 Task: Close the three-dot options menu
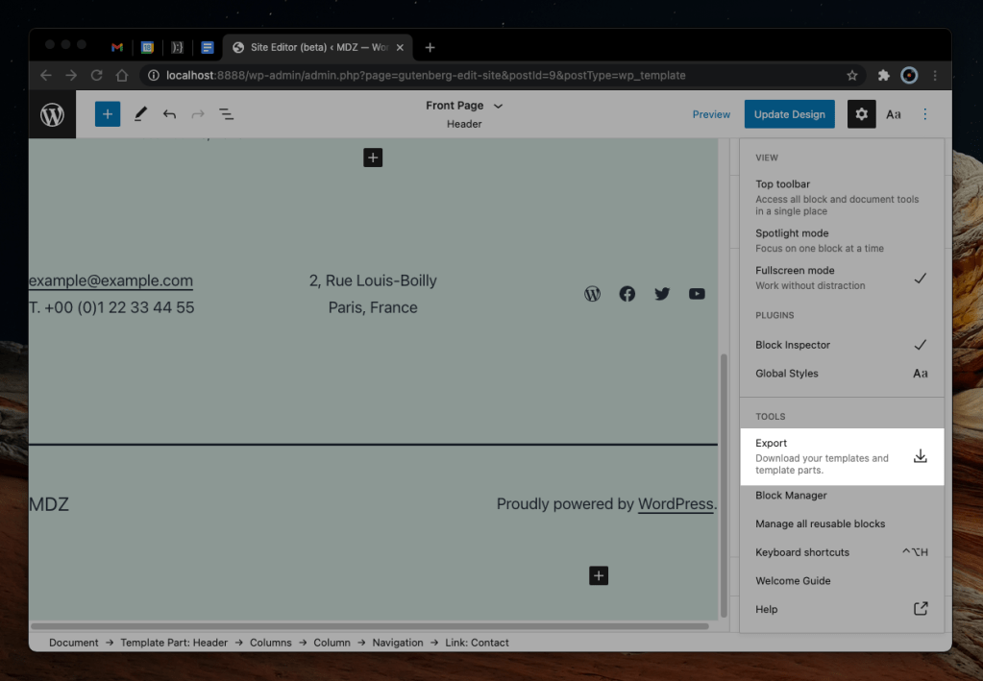[925, 114]
